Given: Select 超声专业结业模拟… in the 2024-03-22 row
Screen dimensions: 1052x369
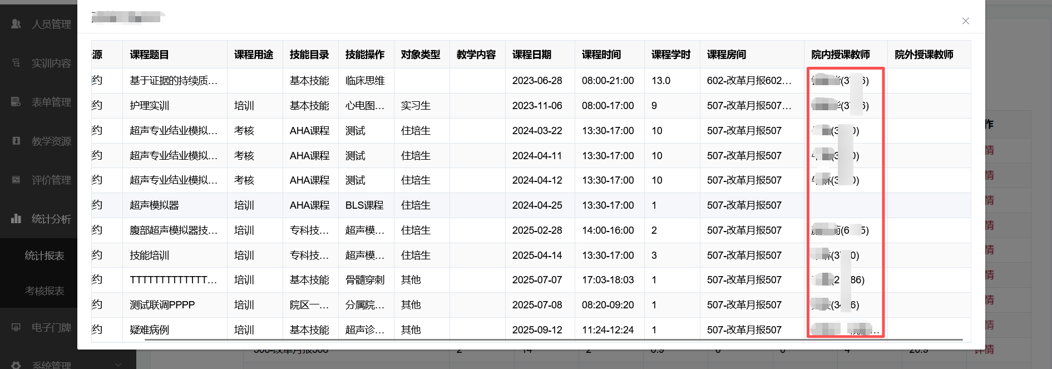Looking at the screenshot, I should pyautogui.click(x=174, y=131).
